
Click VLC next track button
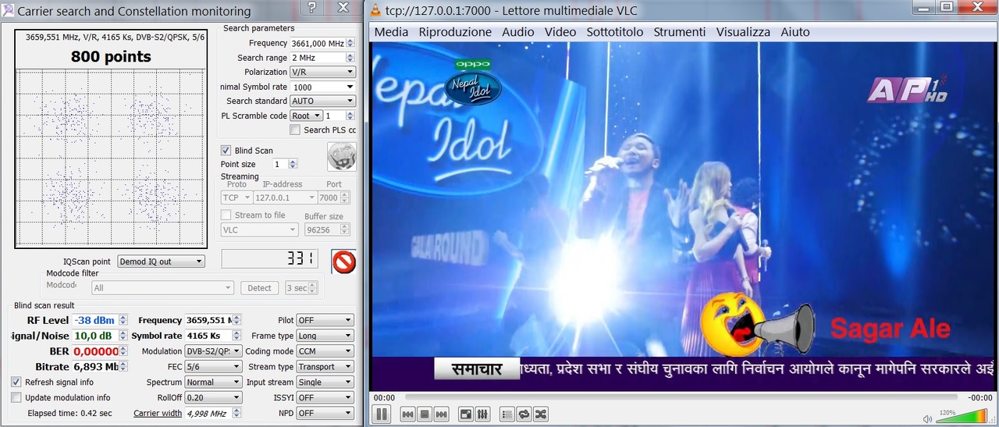[441, 415]
